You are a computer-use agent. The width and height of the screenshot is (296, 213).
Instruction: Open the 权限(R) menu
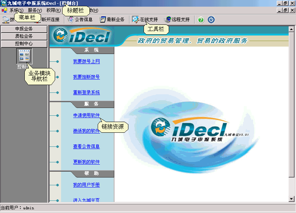[53, 10]
